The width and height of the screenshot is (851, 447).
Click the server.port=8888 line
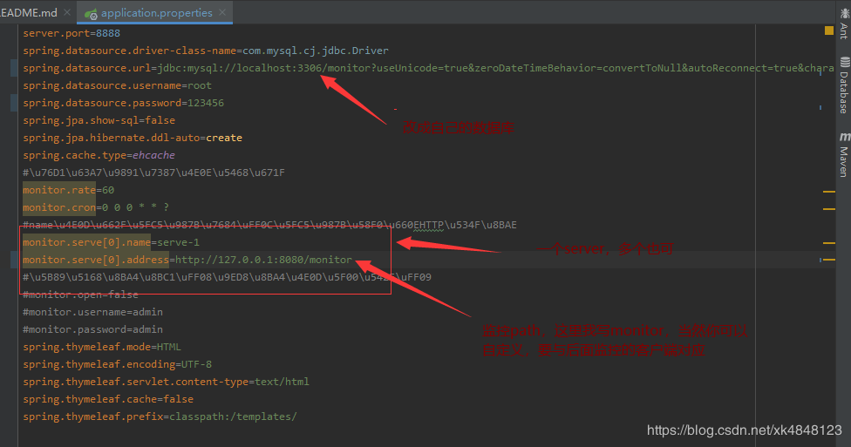pyautogui.click(x=71, y=33)
